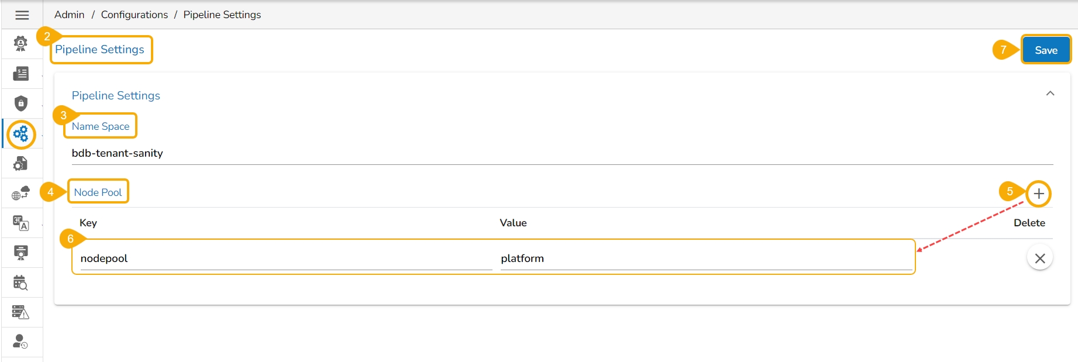Collapse the Pipeline Settings panel chevron
1078x362 pixels.
[1050, 94]
